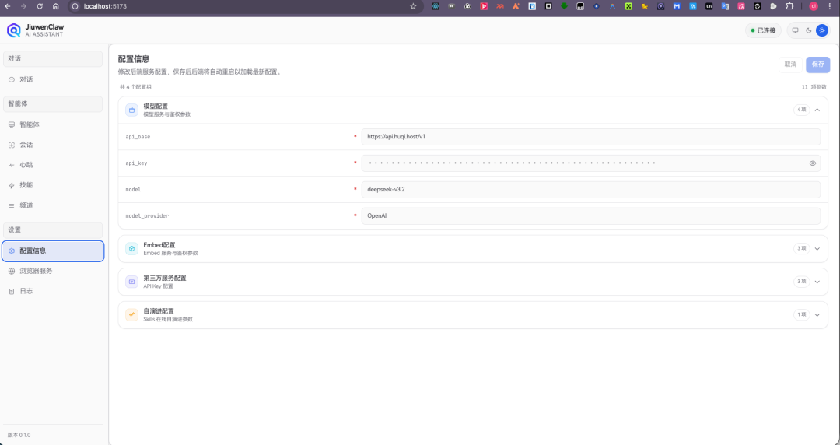Switch to system theme monitor icon
Screen dimensions: 840x445
[x=796, y=30]
